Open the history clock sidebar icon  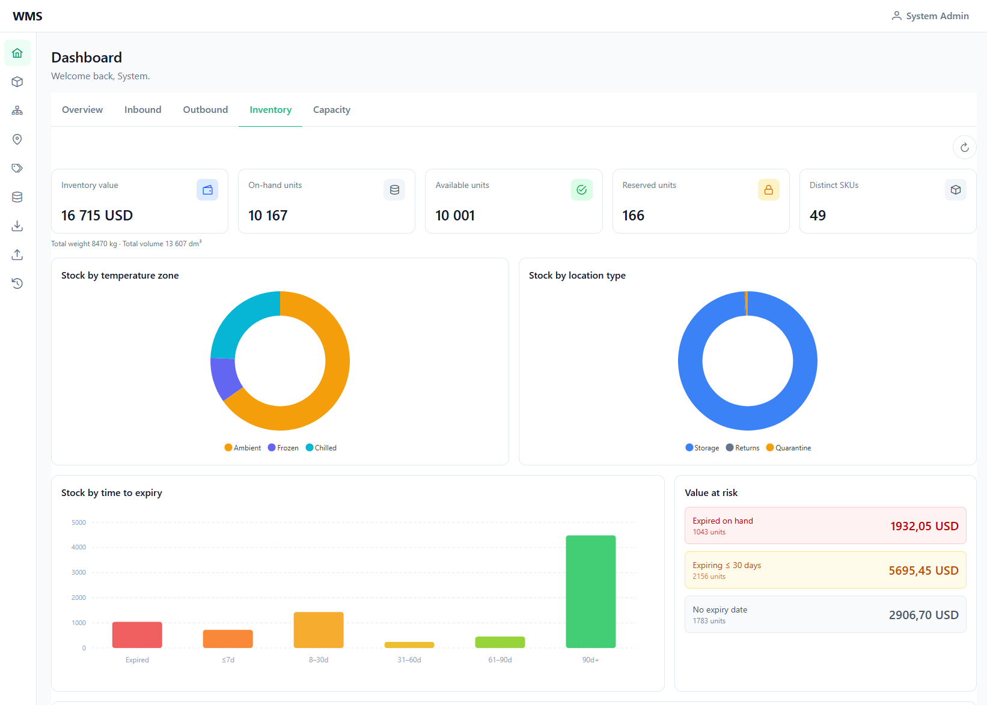pyautogui.click(x=17, y=283)
